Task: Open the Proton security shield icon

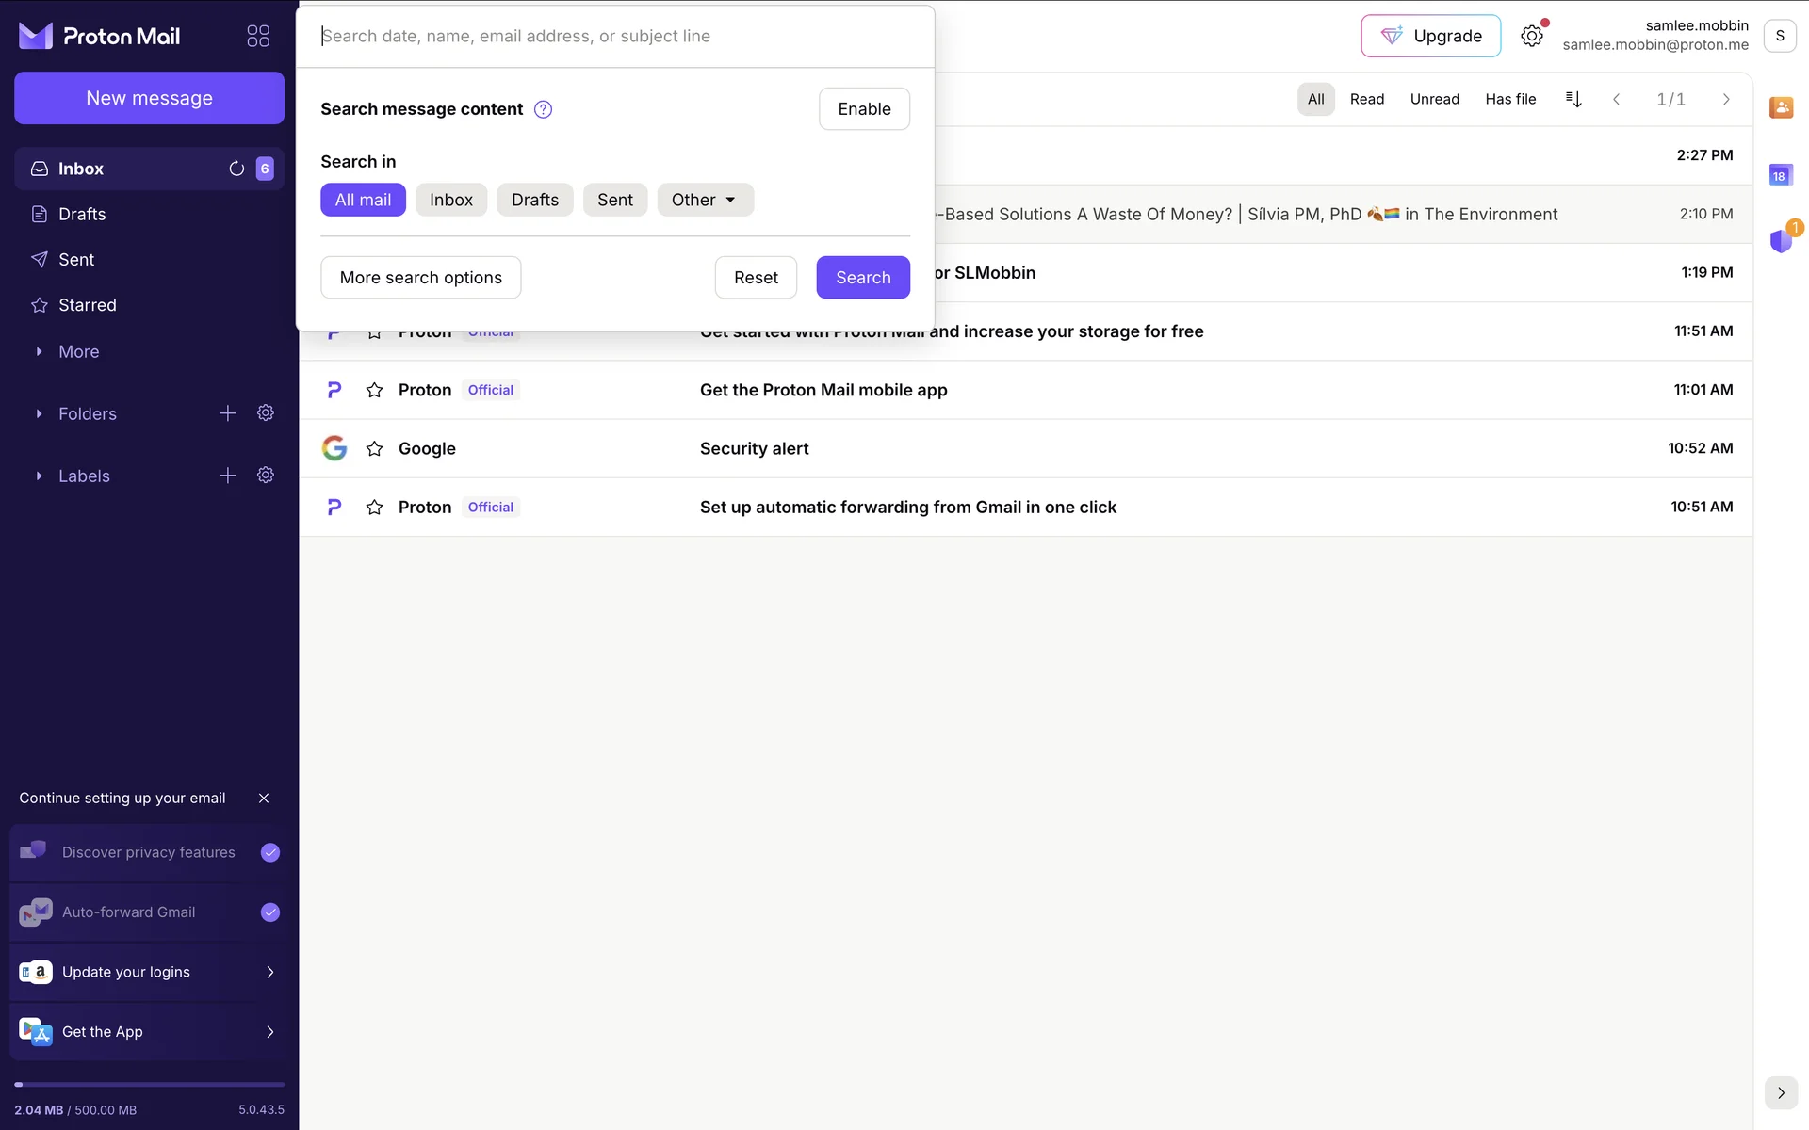Action: (1781, 241)
